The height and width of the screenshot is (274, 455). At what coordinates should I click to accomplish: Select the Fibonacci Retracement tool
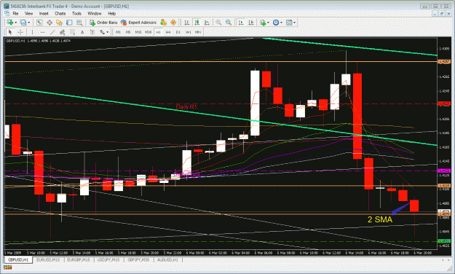tap(72, 32)
